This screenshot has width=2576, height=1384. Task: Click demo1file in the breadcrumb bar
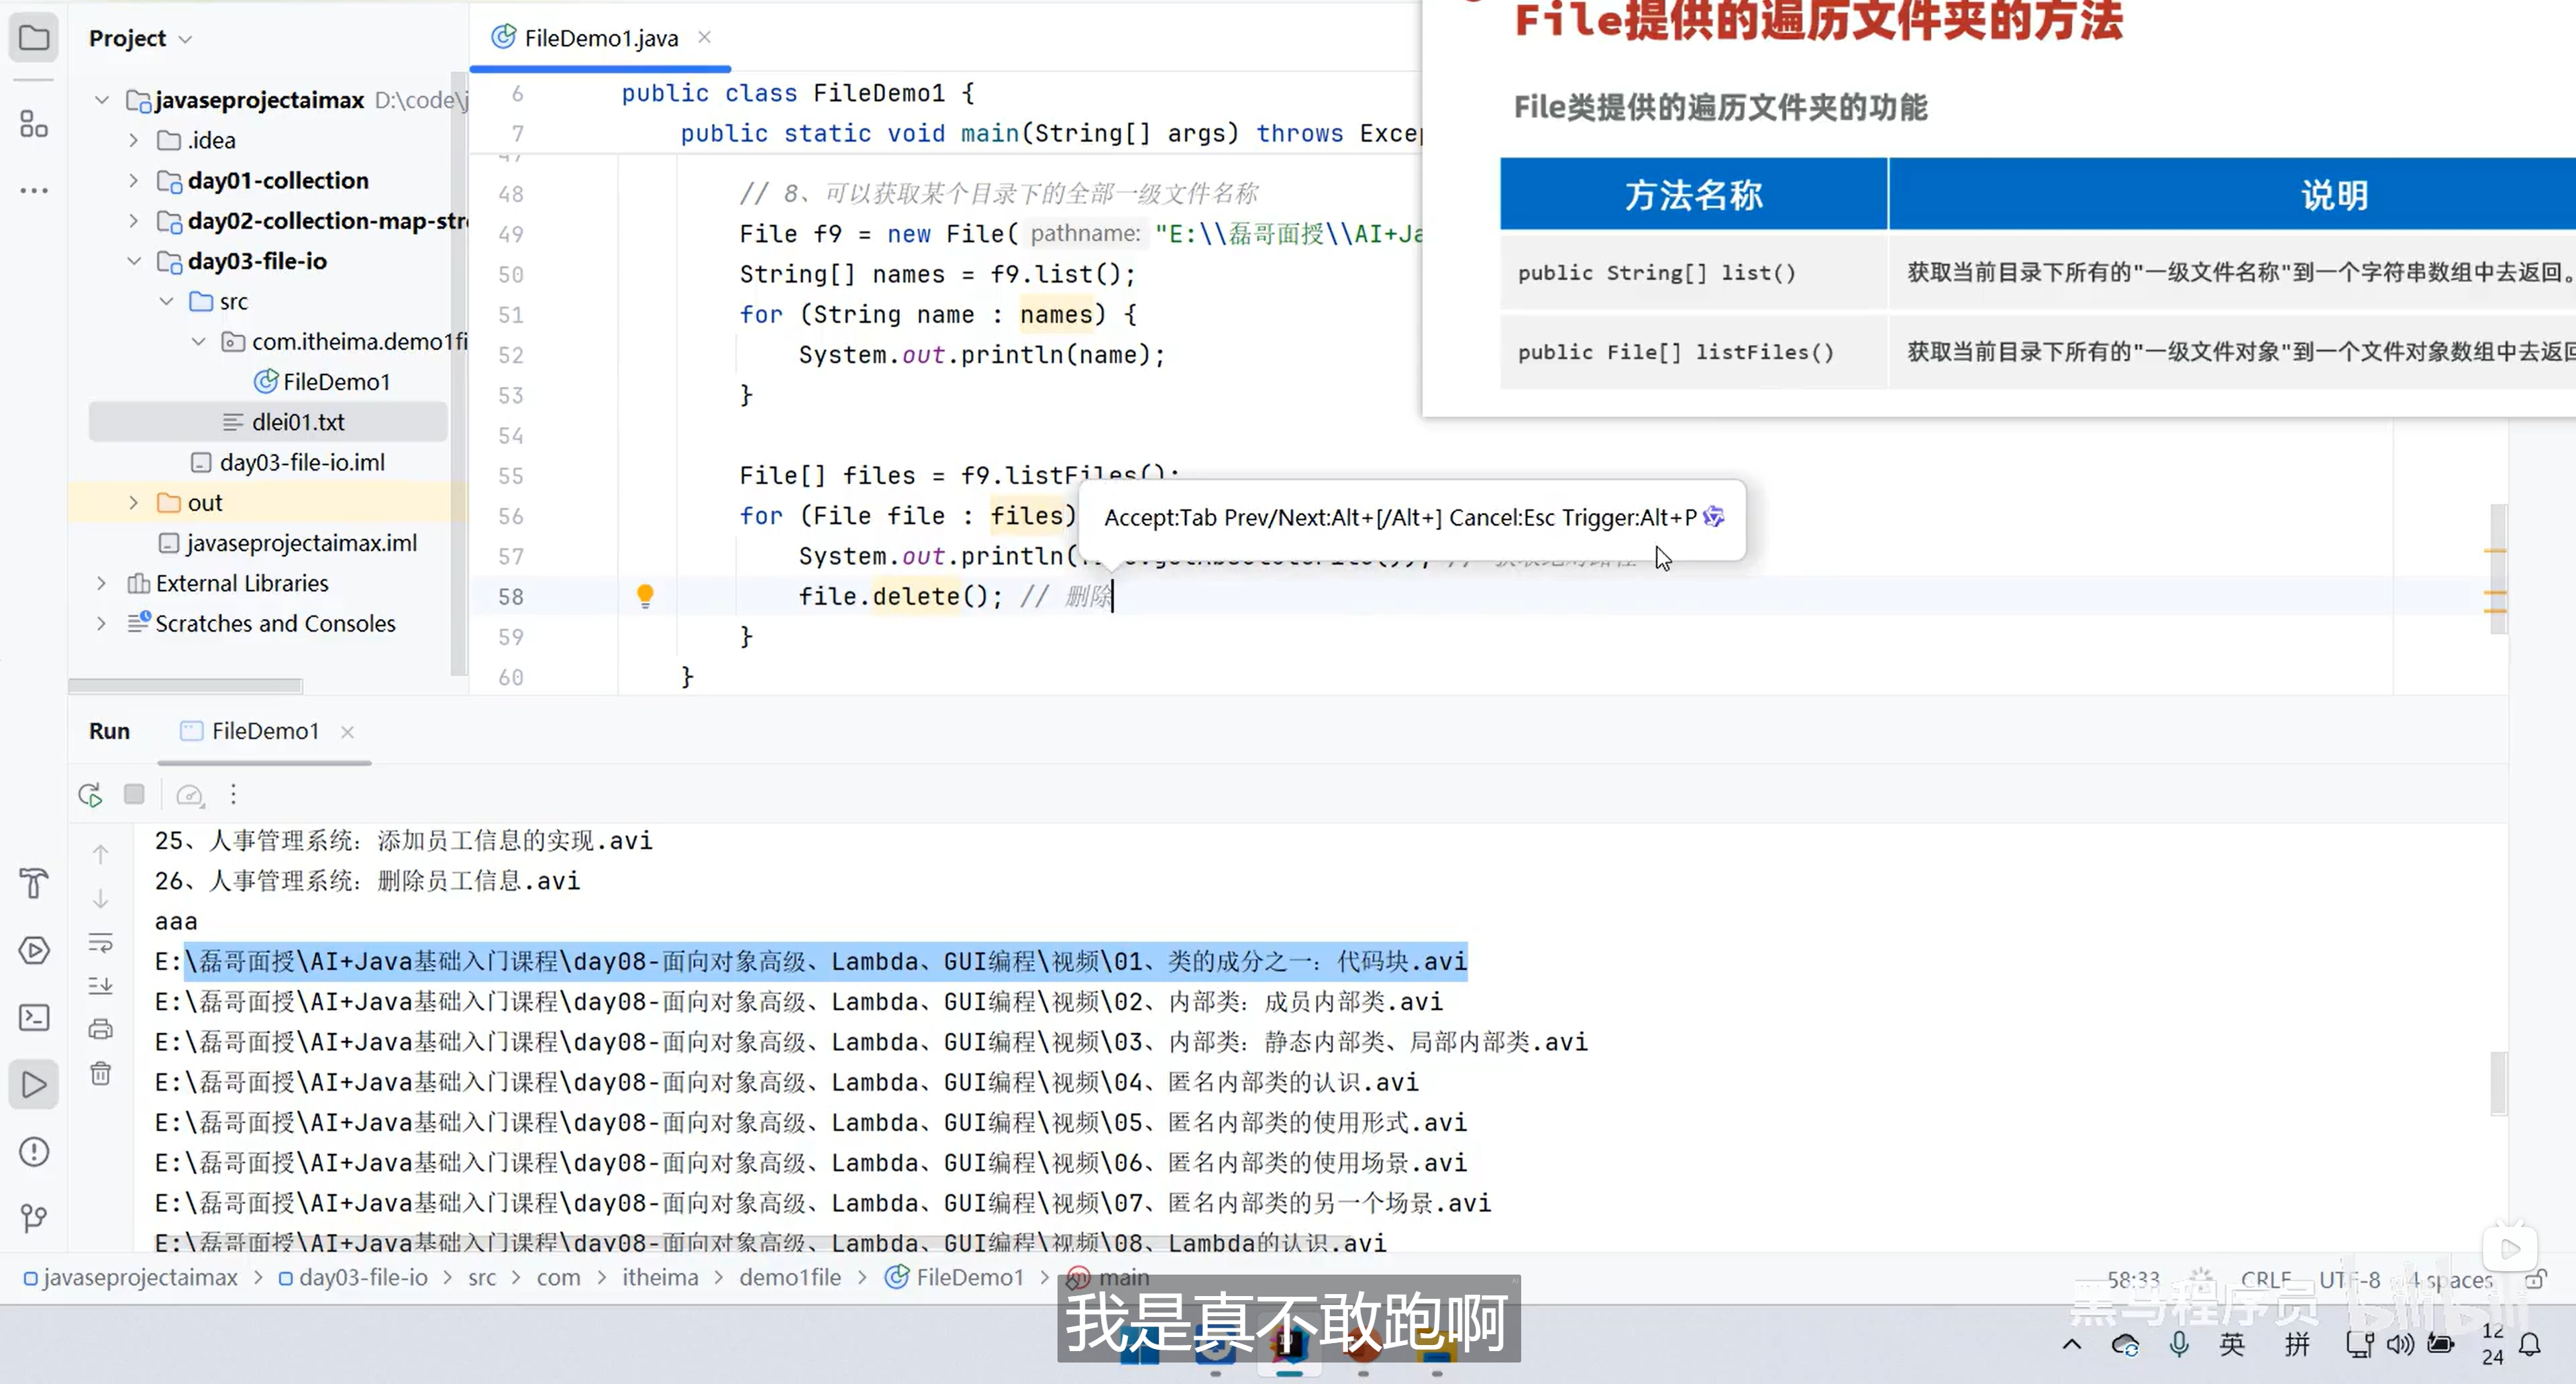coord(790,1277)
